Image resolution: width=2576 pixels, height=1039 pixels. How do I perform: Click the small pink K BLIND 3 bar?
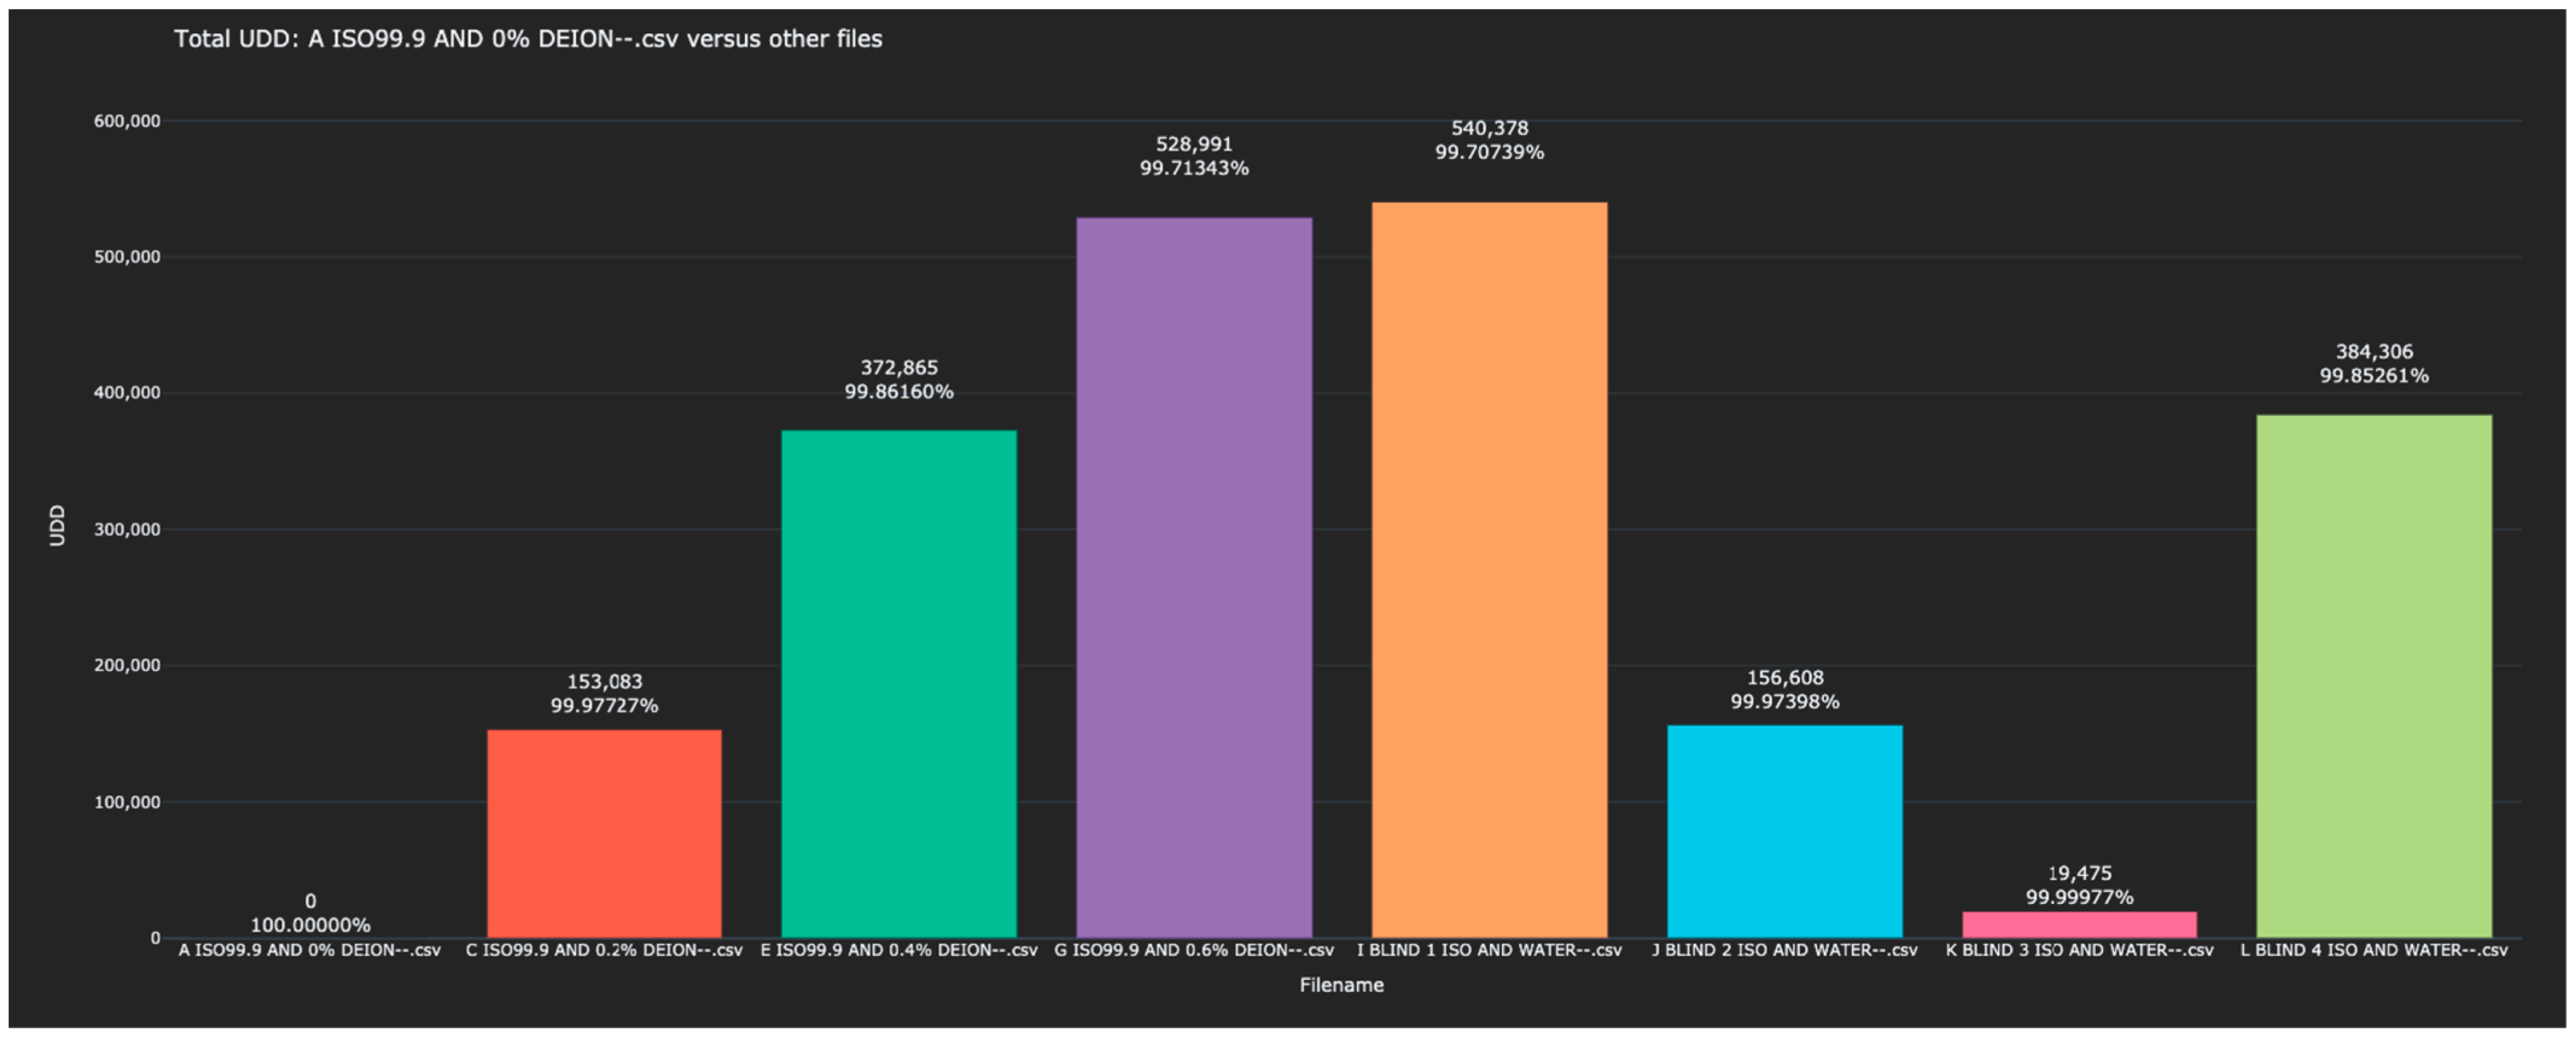(2079, 924)
